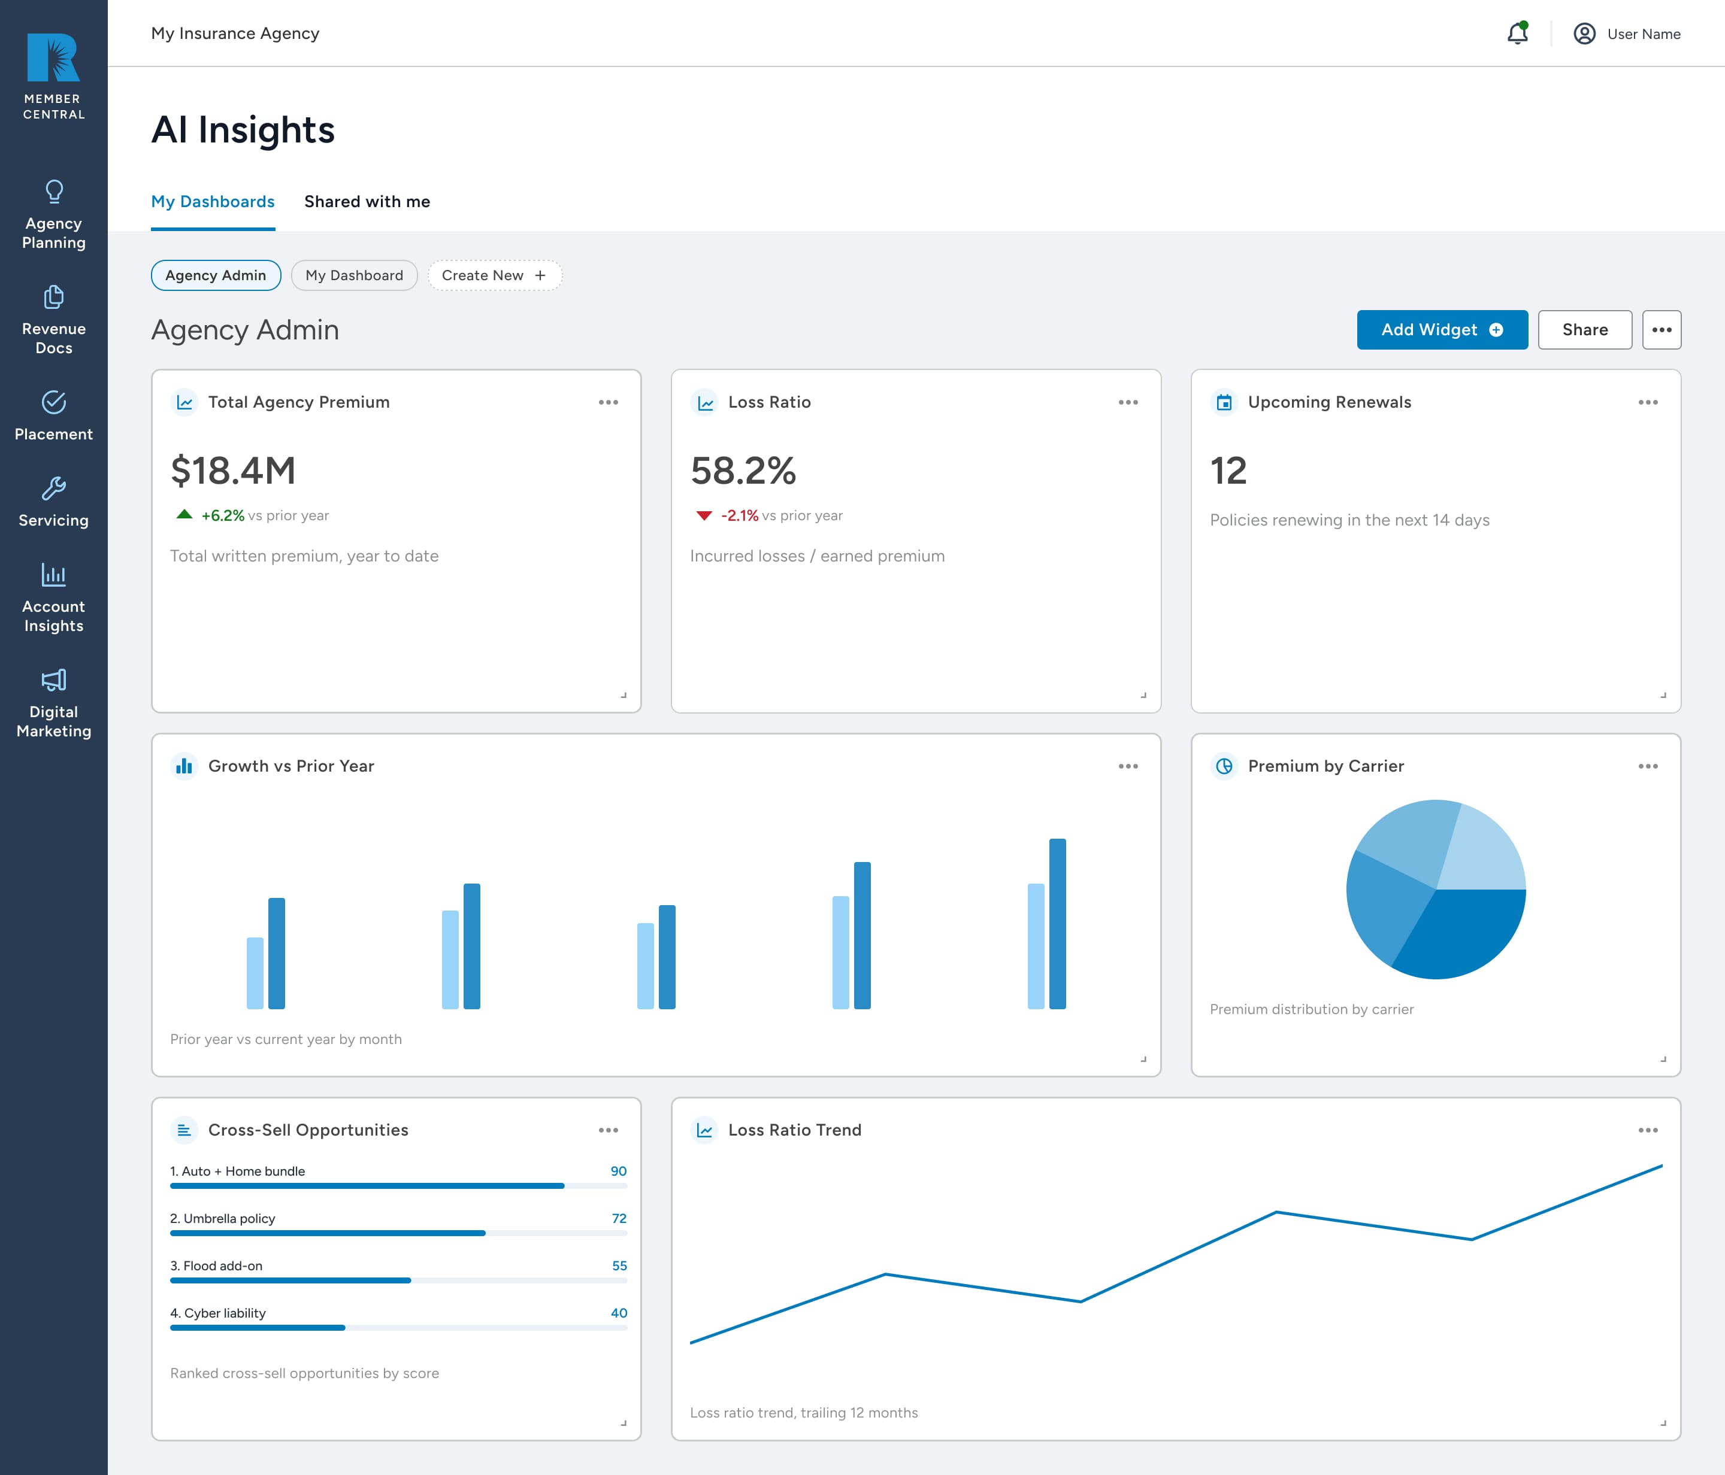
Task: Open Upcoming Renewals options menu
Action: coord(1648,403)
